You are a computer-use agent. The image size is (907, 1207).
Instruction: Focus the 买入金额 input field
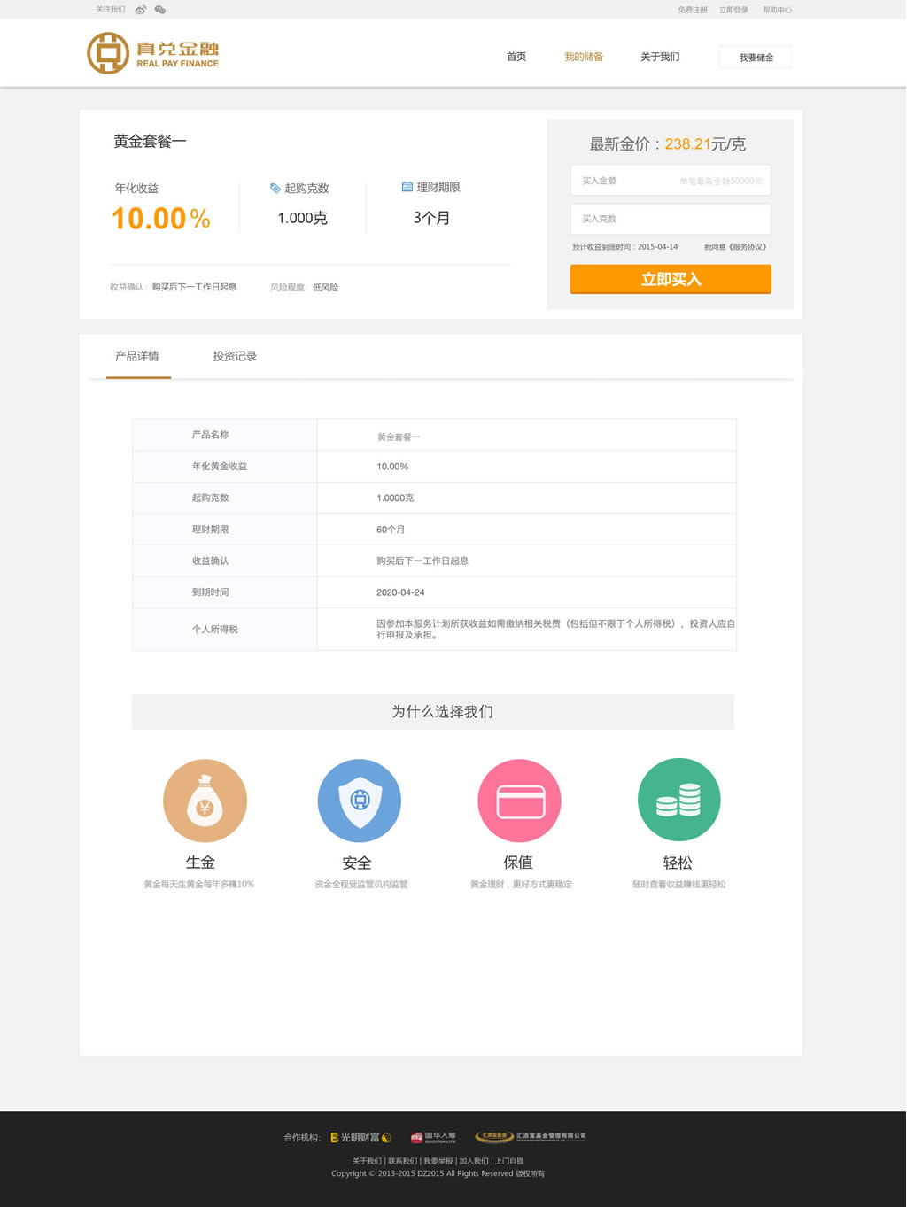pyautogui.click(x=670, y=181)
